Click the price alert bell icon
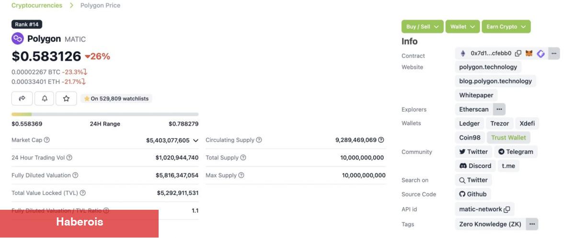 [x=45, y=99]
